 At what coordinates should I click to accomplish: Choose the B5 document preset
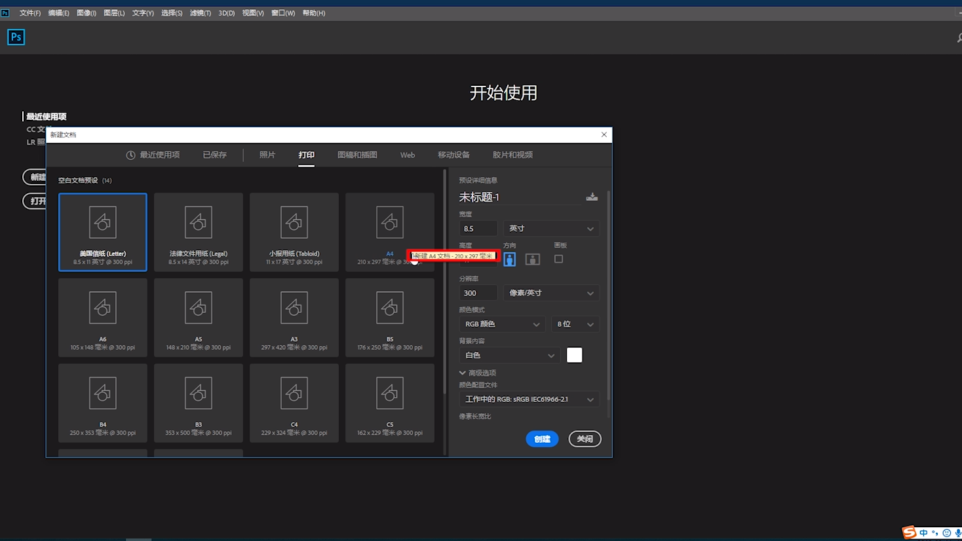[390, 318]
